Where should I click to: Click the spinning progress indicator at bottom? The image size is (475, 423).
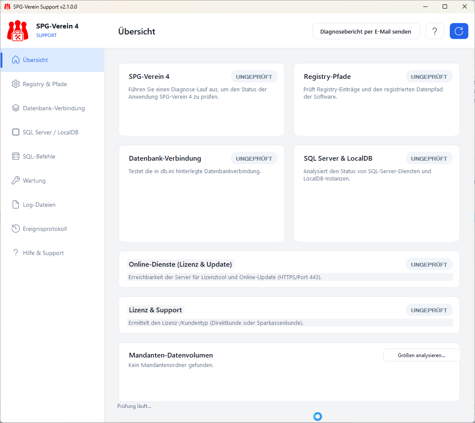[x=318, y=417]
